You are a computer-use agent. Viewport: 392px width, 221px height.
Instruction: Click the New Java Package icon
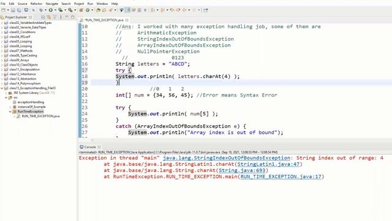pos(81,10)
